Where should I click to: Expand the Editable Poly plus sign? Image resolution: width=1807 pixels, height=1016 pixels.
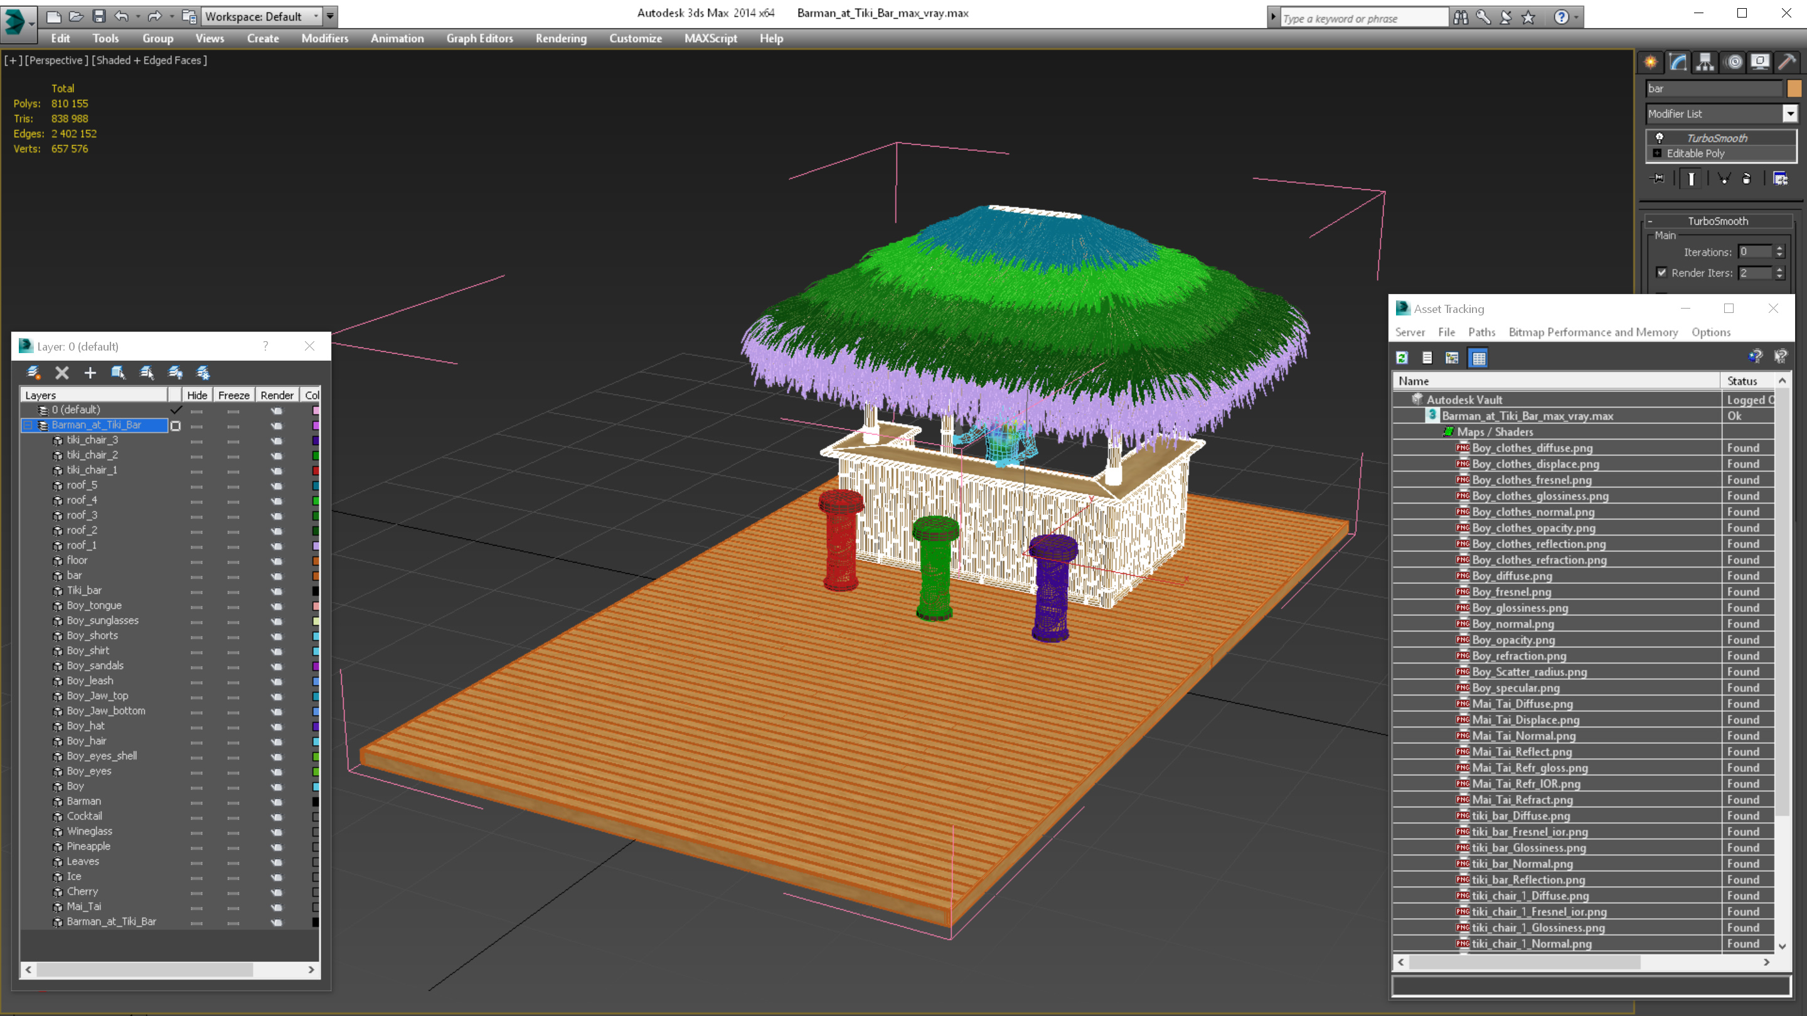[1658, 154]
